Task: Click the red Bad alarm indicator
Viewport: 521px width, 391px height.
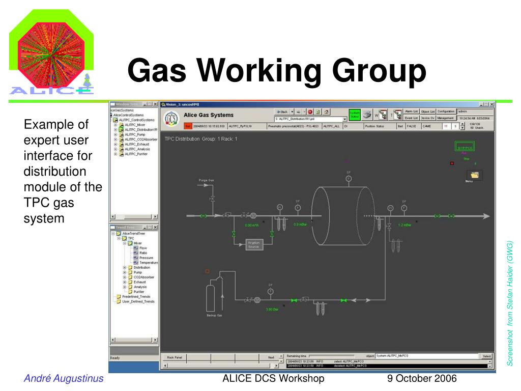Action: coord(188,126)
